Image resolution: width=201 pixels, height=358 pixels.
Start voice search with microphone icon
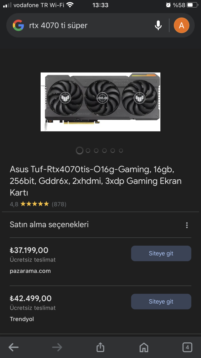158,25
